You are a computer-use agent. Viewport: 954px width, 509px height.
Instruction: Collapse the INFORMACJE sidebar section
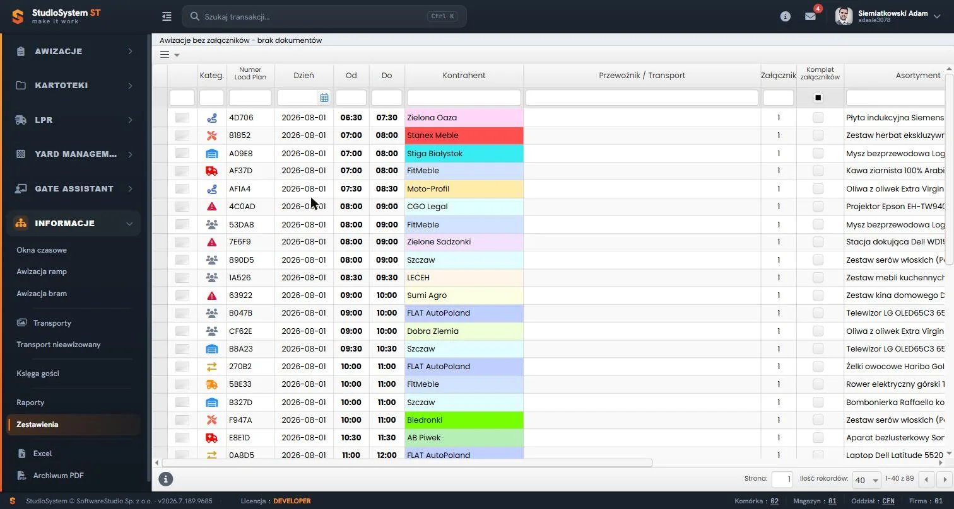[74, 223]
